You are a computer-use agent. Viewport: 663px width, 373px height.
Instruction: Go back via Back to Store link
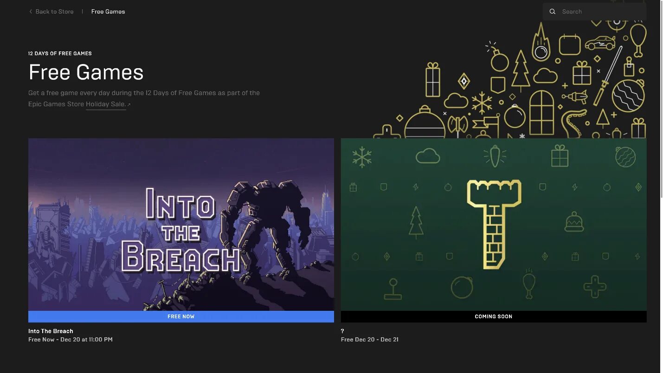coord(54,12)
